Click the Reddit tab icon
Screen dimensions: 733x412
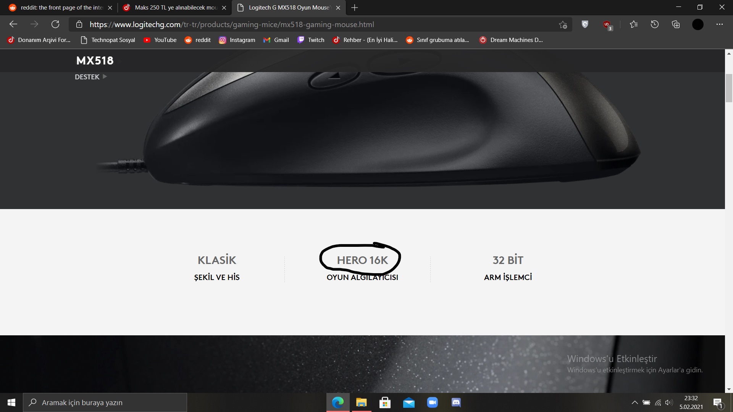[12, 8]
